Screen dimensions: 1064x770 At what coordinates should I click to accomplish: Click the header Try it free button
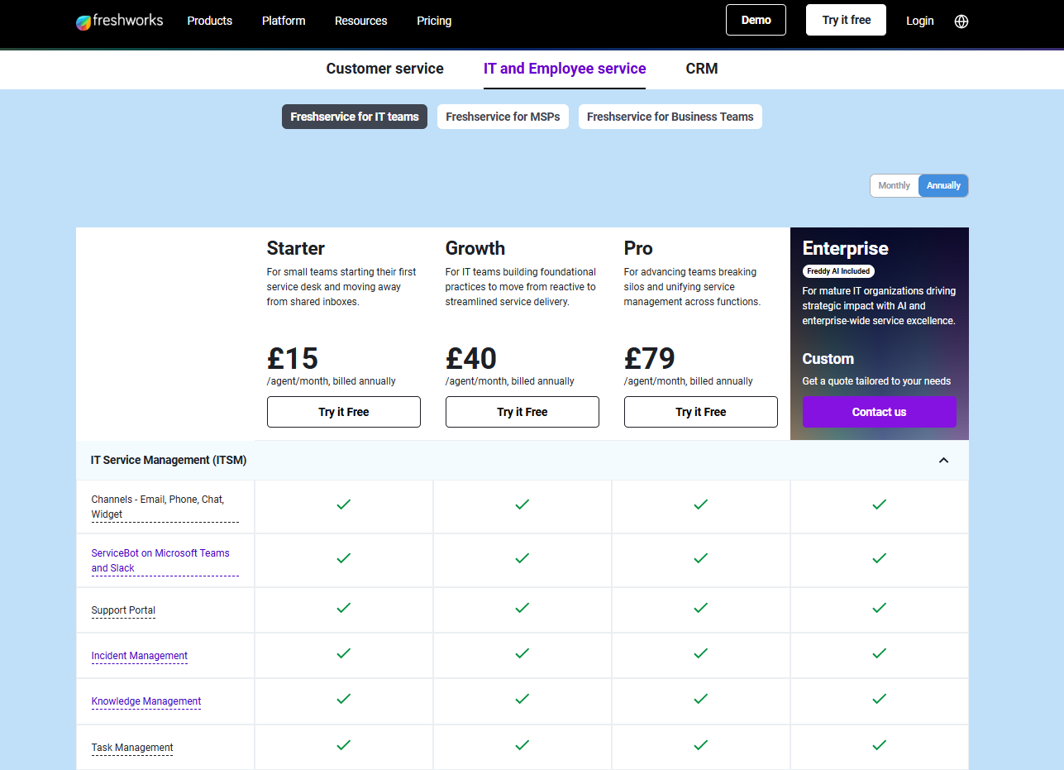(846, 20)
